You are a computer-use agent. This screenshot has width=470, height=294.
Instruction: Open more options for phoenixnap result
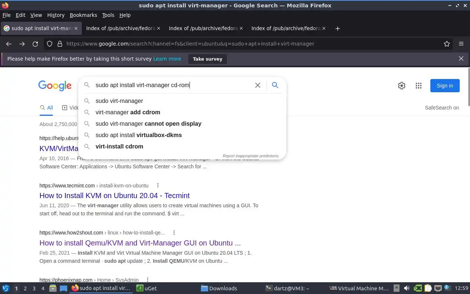click(148, 280)
